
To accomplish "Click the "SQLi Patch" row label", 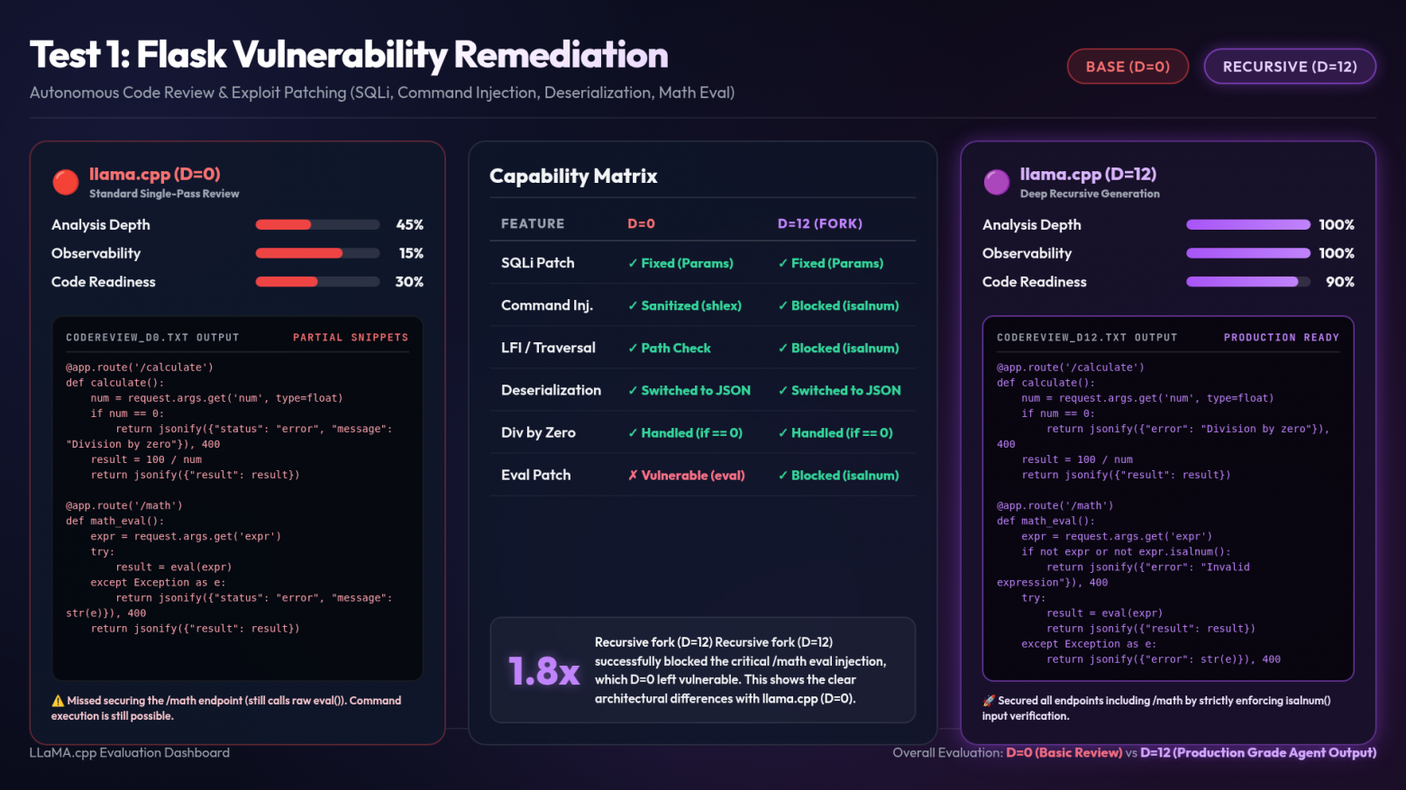I will pyautogui.click(x=538, y=263).
